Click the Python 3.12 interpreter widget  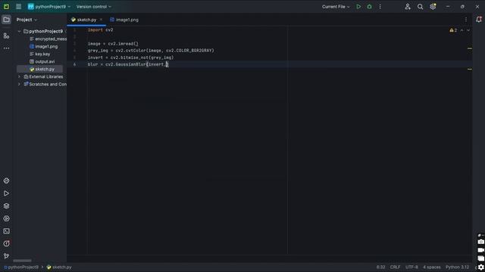(x=457, y=267)
